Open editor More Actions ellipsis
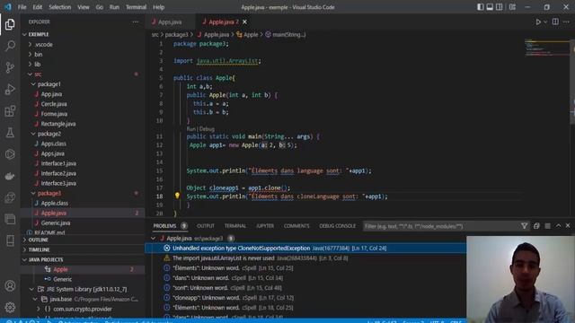 click(x=566, y=22)
